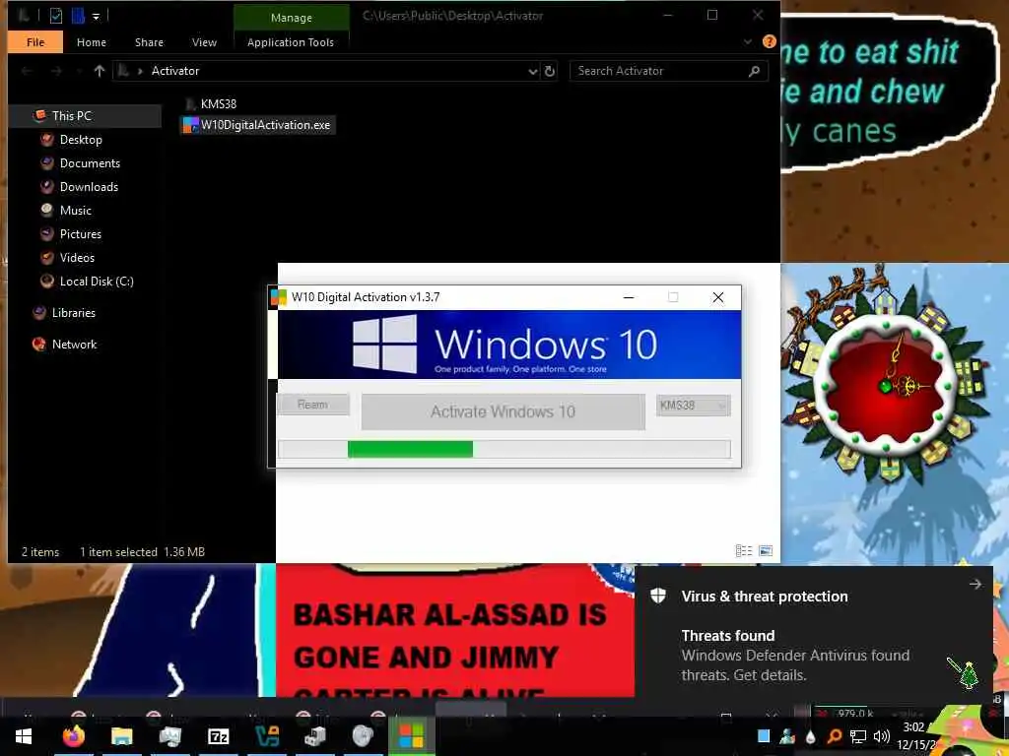The width and height of the screenshot is (1009, 756).
Task: Open Pictures in navigation pane
Action: pyautogui.click(x=81, y=234)
